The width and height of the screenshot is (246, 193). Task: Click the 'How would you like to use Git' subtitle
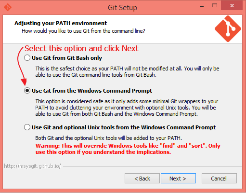click(x=83, y=31)
